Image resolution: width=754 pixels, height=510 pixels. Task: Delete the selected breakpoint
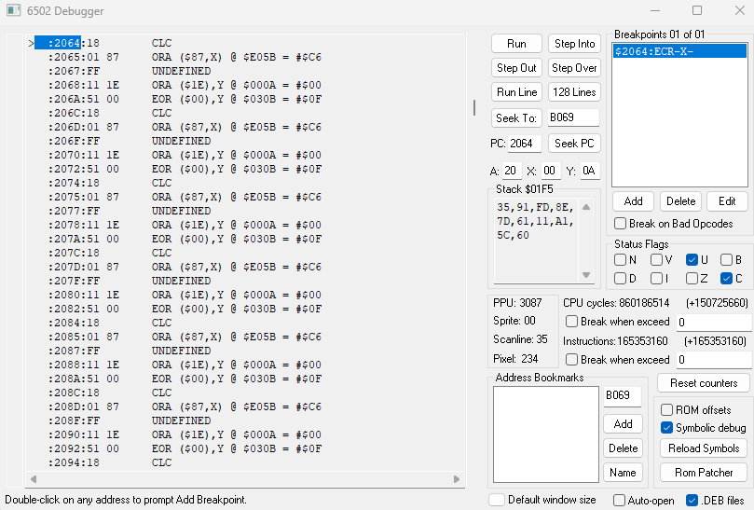point(680,201)
